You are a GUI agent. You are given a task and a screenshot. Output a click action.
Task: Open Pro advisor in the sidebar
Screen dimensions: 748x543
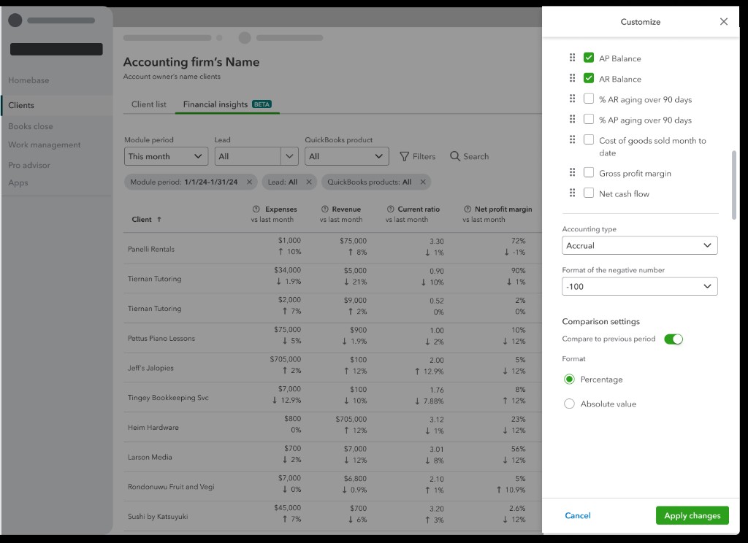point(29,165)
